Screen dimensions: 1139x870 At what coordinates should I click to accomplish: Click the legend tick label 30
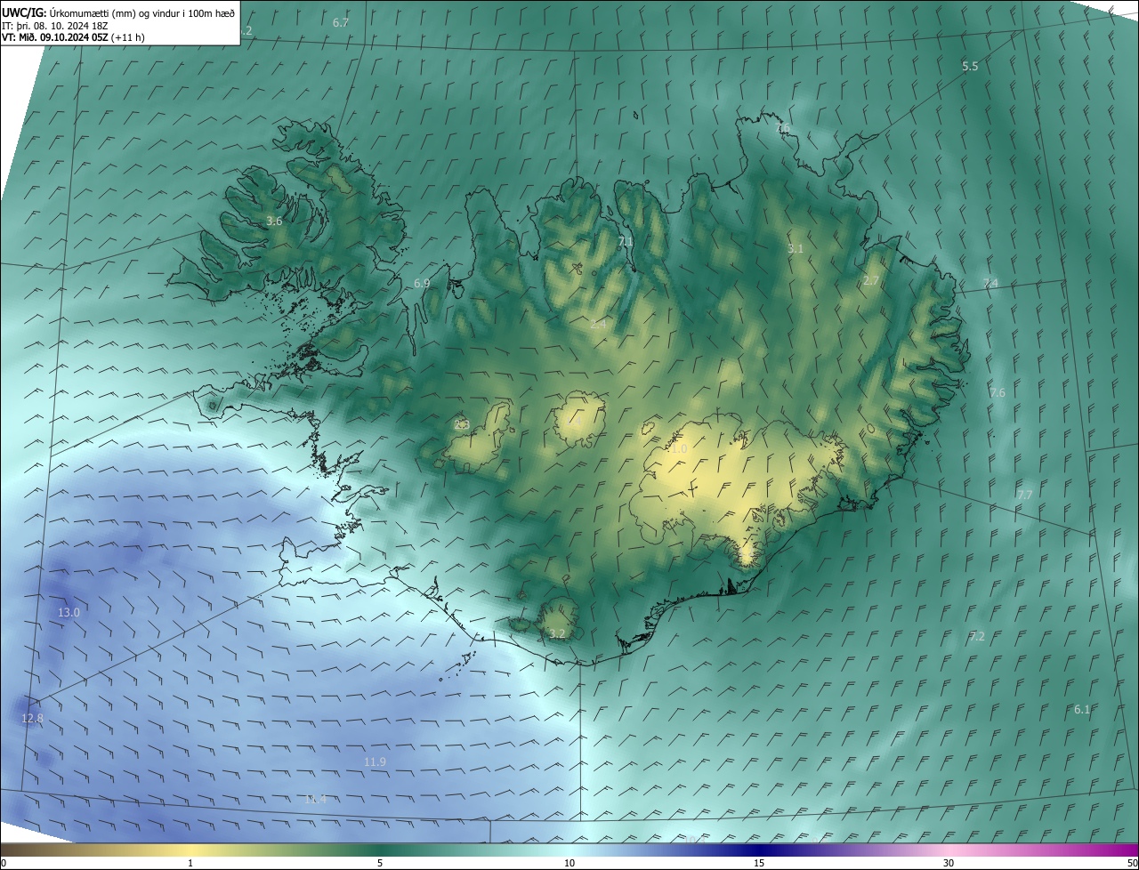[x=949, y=863]
